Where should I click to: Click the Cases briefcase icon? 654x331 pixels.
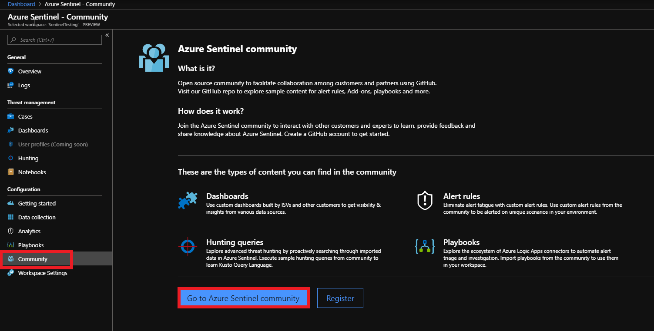[x=11, y=116]
